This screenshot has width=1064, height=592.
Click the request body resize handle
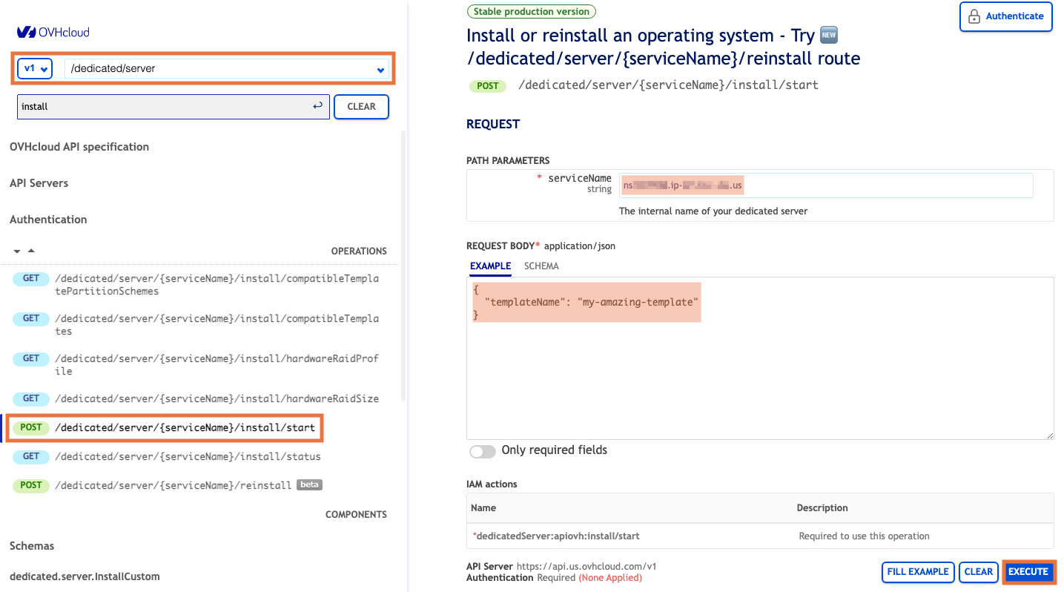click(x=1049, y=435)
